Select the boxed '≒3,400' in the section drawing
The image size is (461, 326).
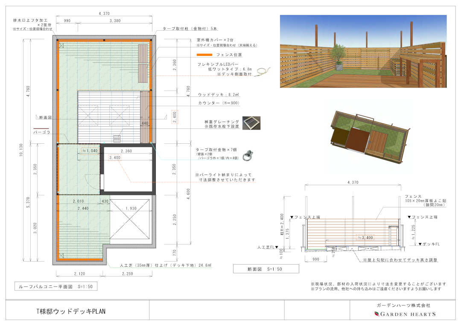click(365, 238)
